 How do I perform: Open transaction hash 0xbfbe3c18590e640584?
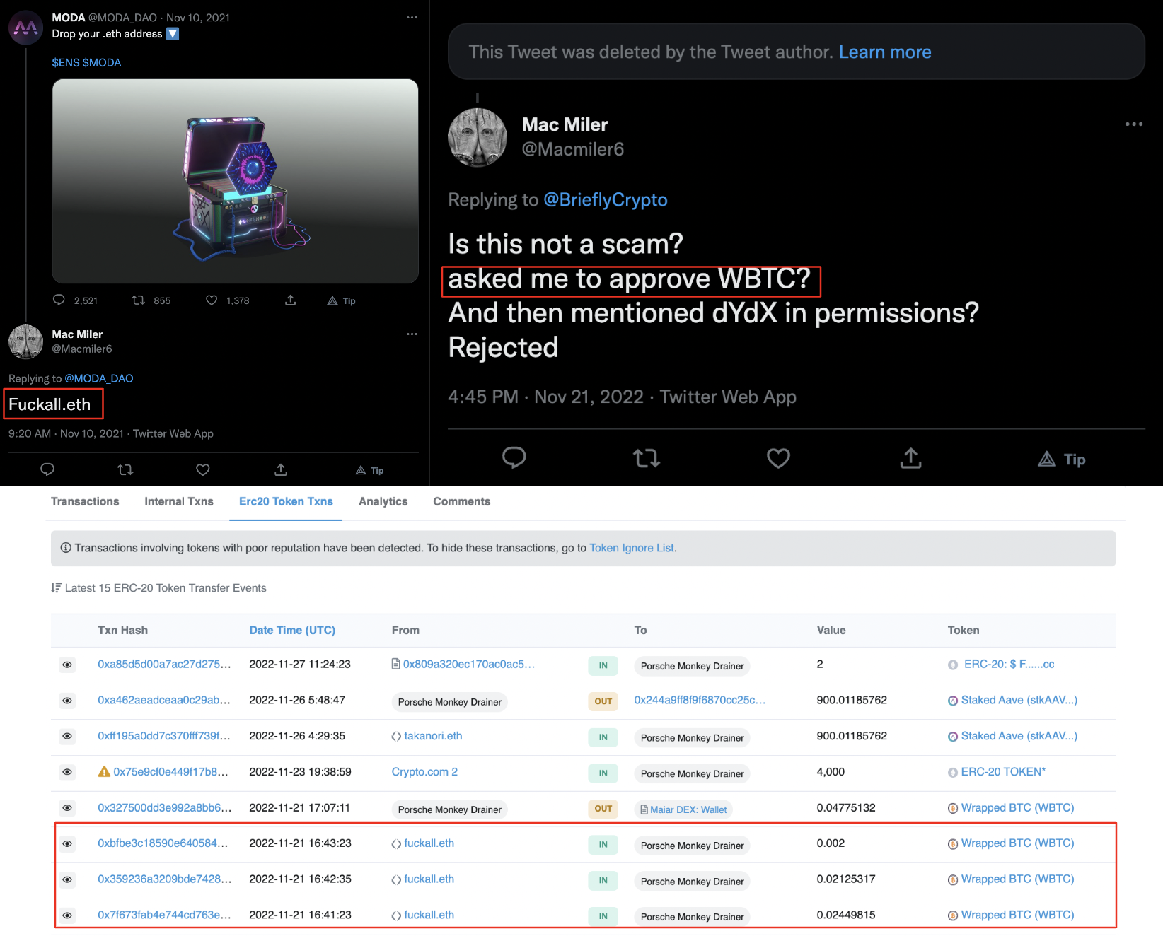pyautogui.click(x=163, y=843)
